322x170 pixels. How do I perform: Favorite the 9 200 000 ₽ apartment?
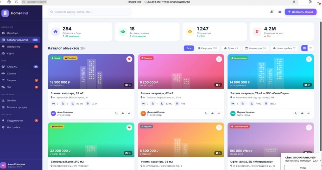pyautogui.click(x=219, y=59)
